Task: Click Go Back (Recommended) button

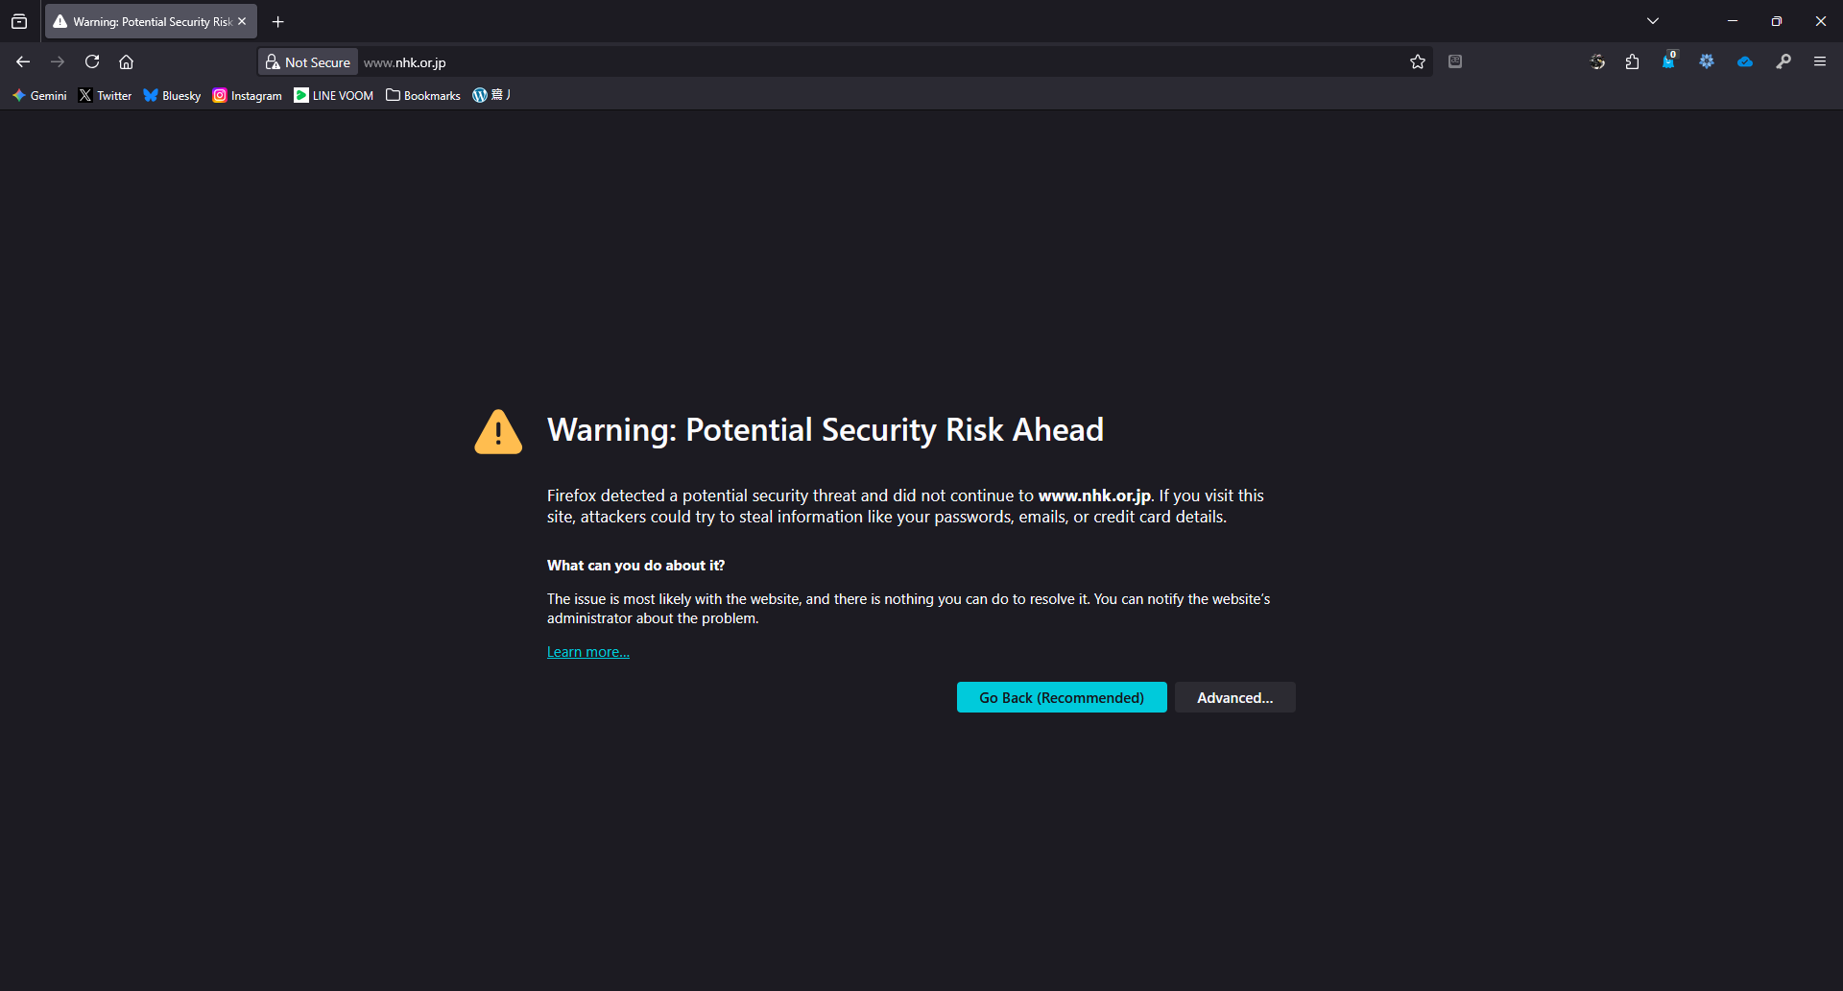Action: point(1062,697)
